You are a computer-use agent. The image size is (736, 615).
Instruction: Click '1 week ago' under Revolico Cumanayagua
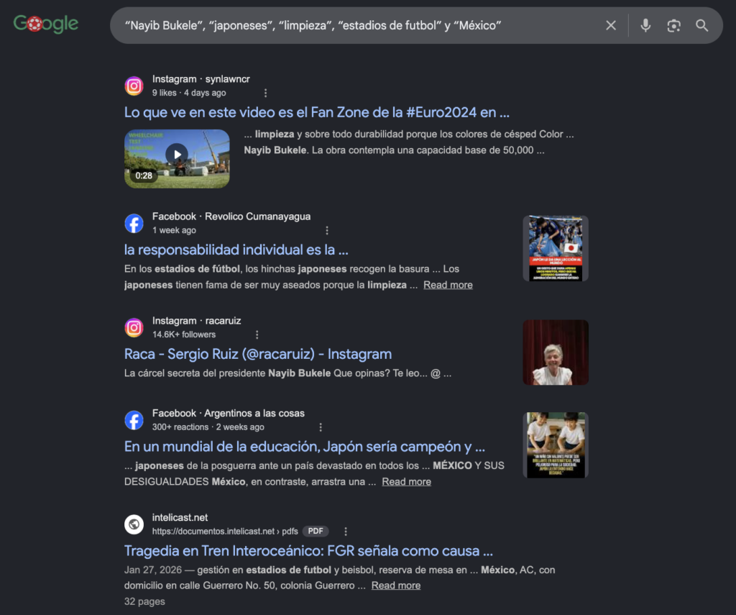tap(174, 230)
